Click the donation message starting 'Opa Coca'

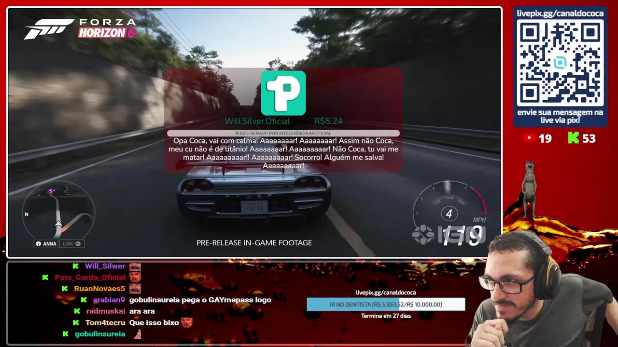point(283,153)
